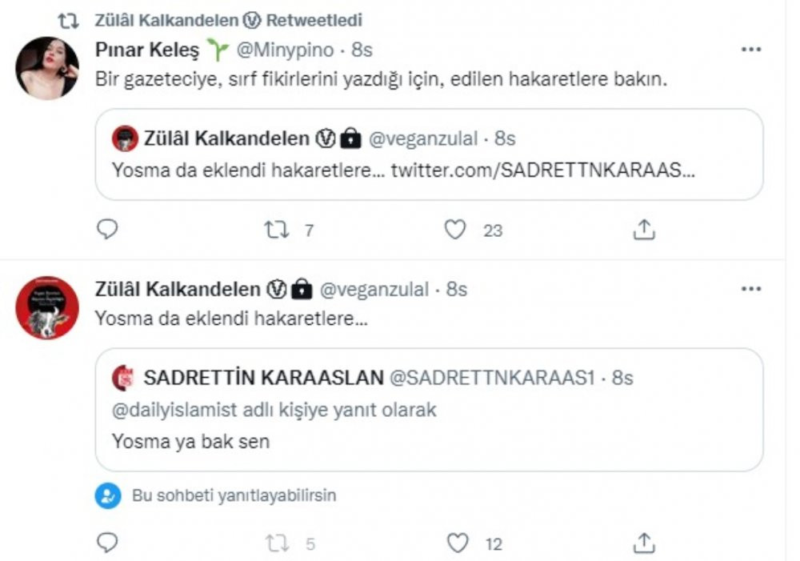Open the share icon on the bottom tweet
800x561 pixels.
point(642,542)
